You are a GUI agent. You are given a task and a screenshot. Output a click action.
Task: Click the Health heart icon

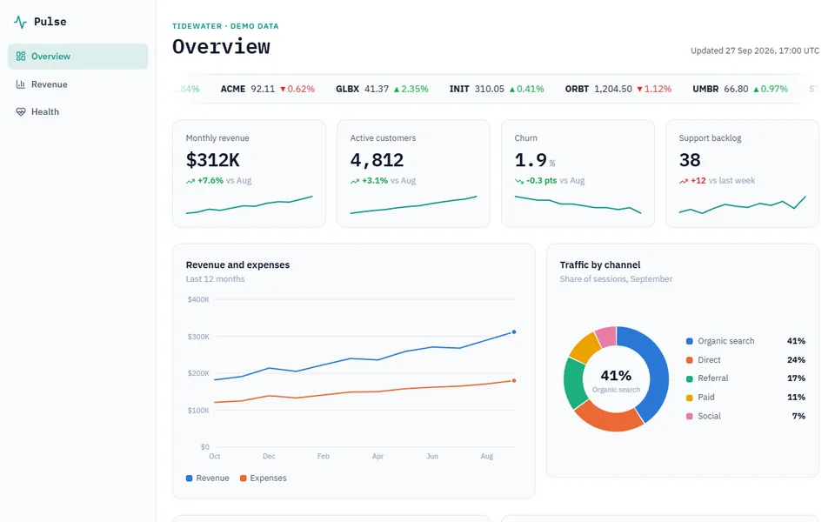pyautogui.click(x=21, y=112)
